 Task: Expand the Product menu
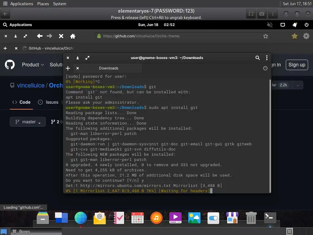(33, 65)
